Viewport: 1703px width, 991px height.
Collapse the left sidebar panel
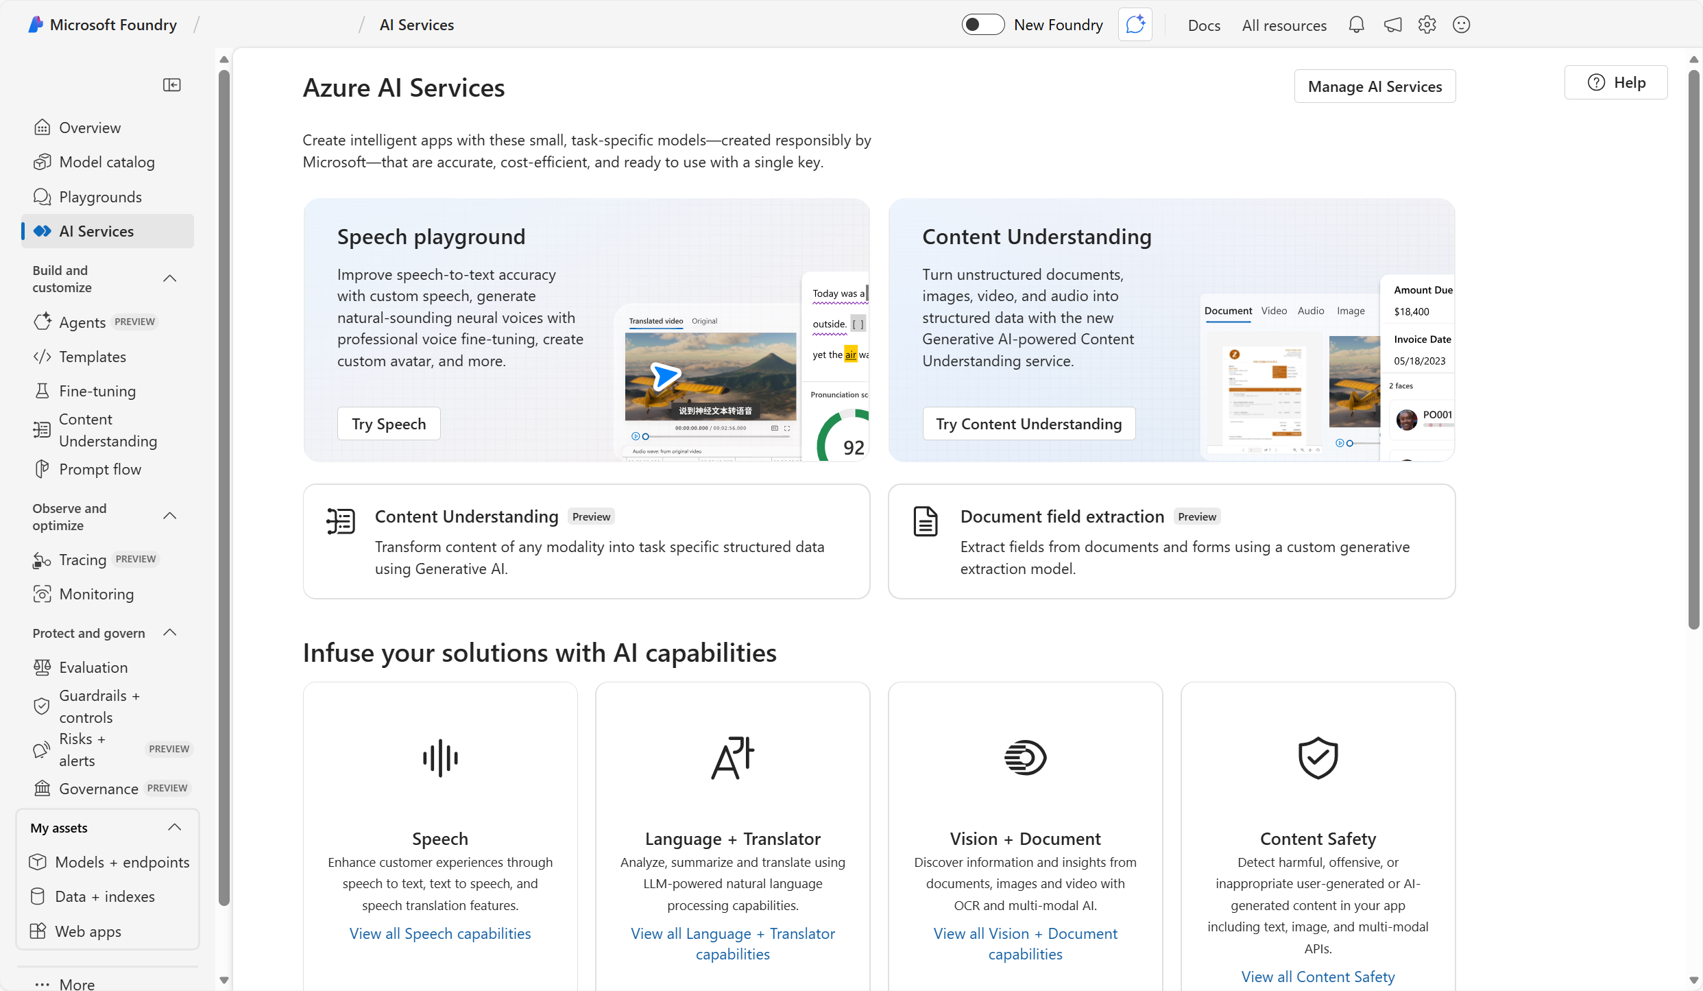[171, 84]
